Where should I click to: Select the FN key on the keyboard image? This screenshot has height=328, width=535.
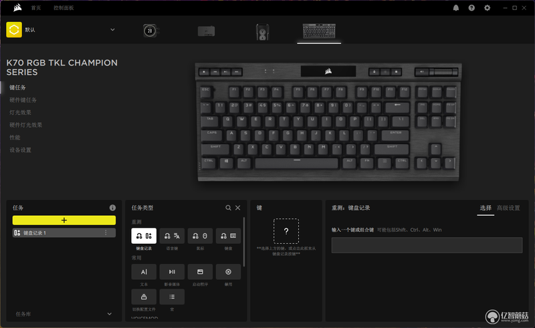point(367,162)
